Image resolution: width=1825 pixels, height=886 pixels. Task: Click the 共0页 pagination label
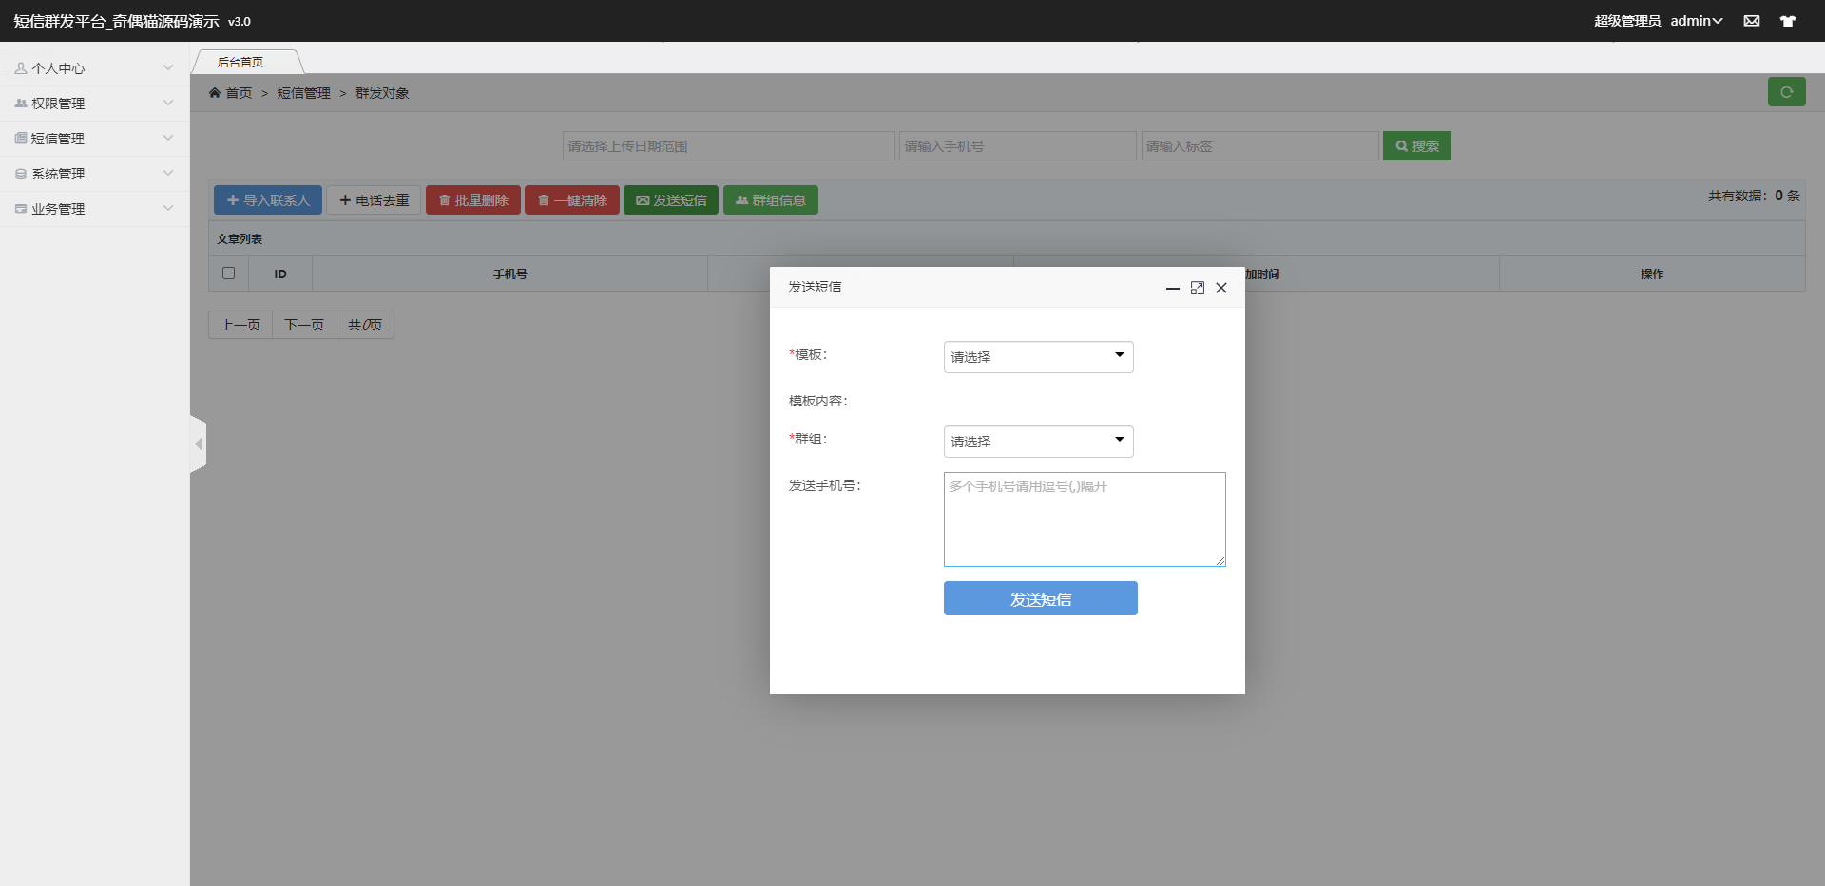click(365, 325)
